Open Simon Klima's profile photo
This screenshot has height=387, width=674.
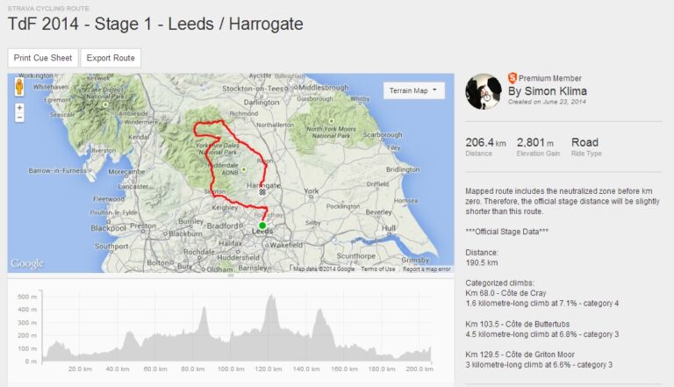pos(484,91)
